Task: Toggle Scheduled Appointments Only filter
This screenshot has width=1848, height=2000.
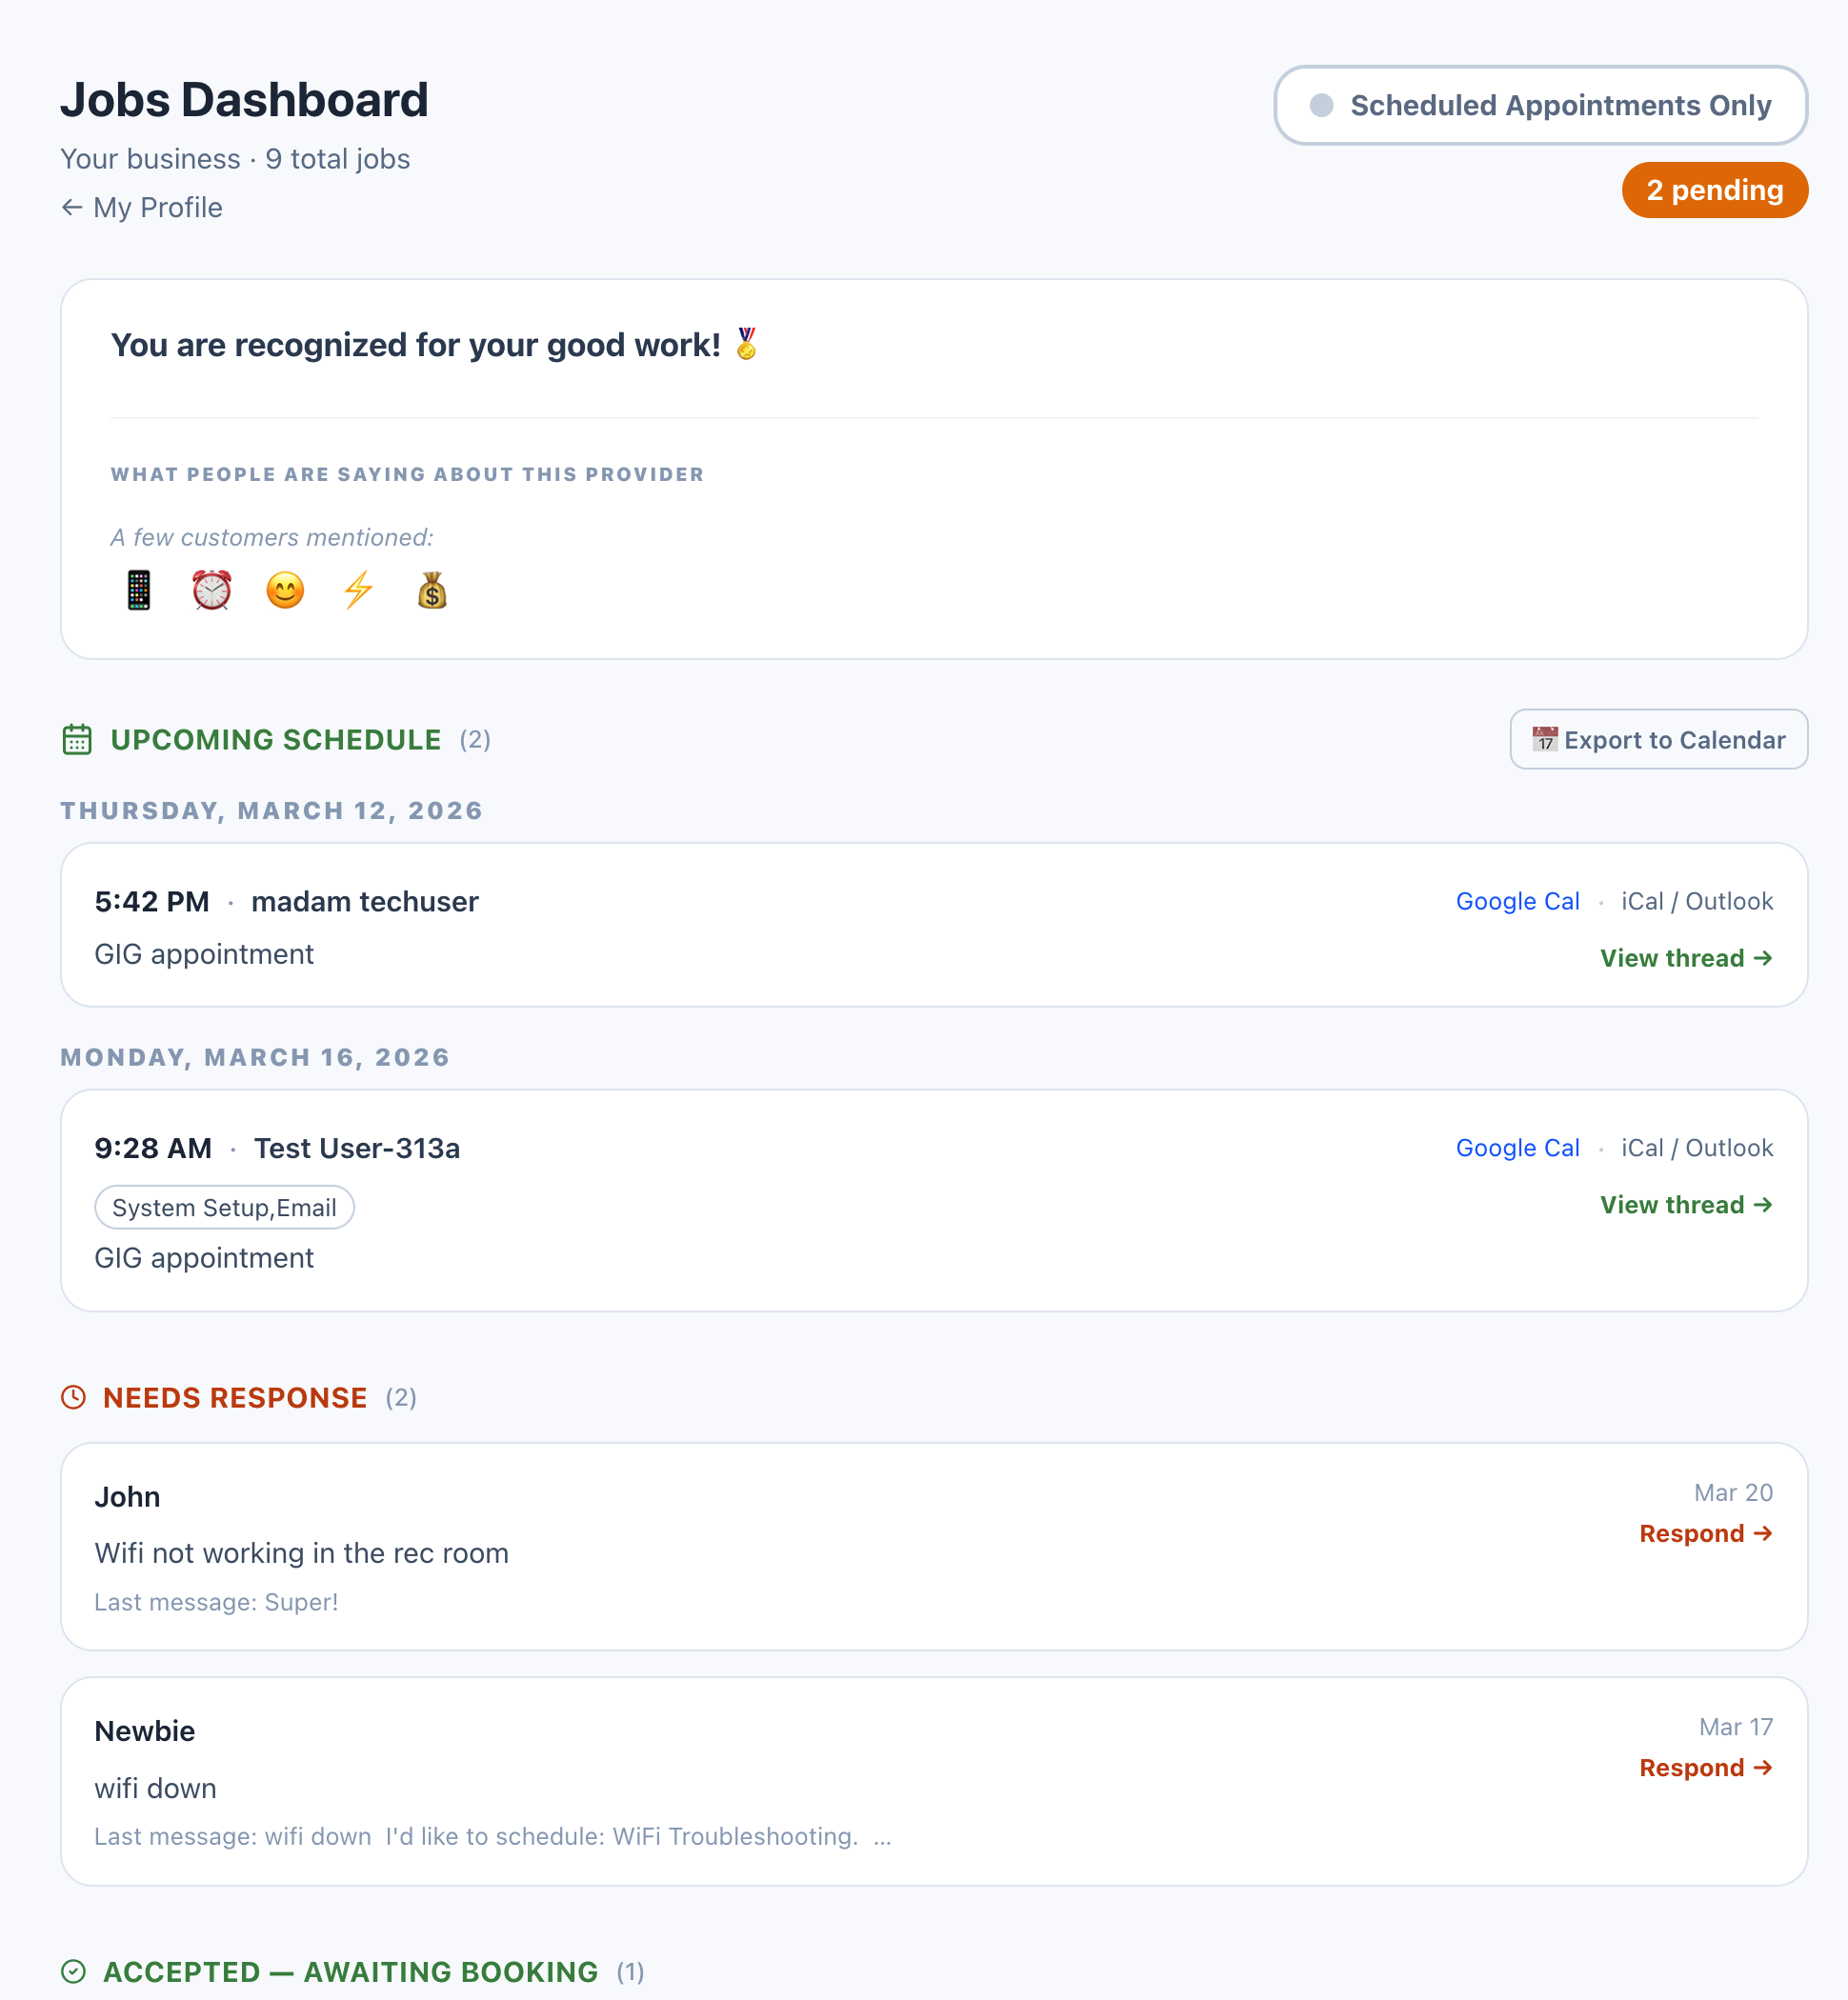Action: click(1540, 105)
